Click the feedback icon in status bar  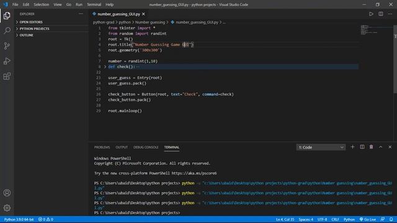tap(383, 219)
